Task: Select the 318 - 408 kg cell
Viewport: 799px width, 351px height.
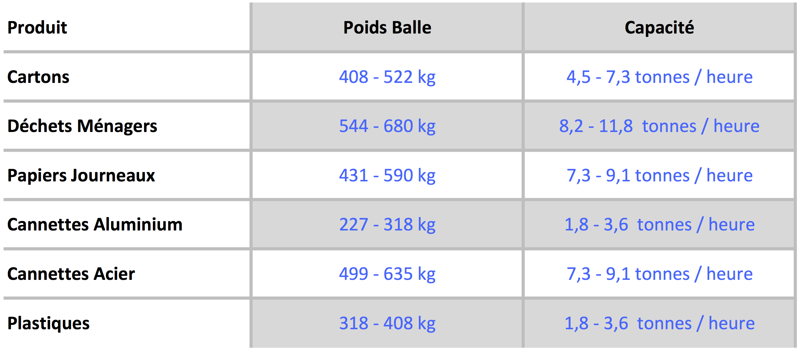Action: tap(387, 323)
